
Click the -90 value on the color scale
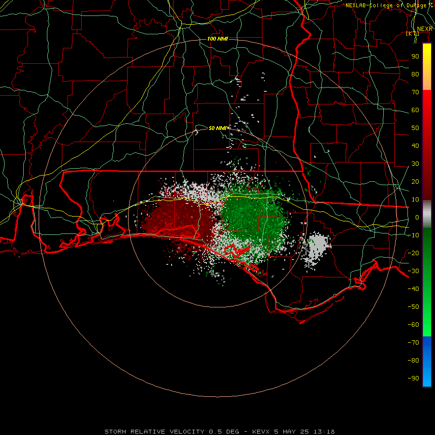pyautogui.click(x=413, y=378)
